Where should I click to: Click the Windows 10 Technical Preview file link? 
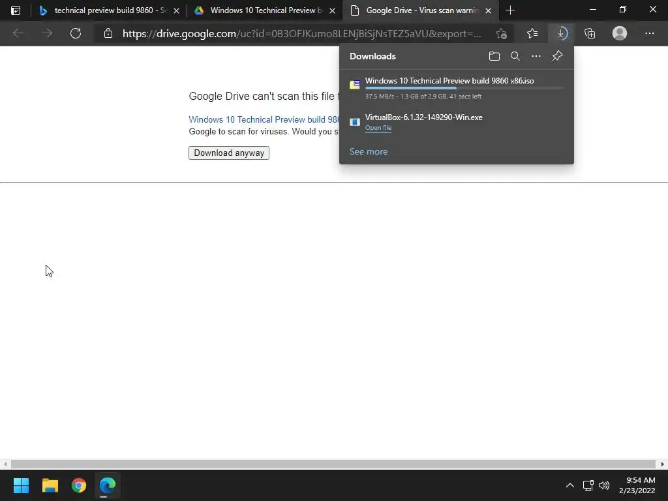(x=264, y=120)
